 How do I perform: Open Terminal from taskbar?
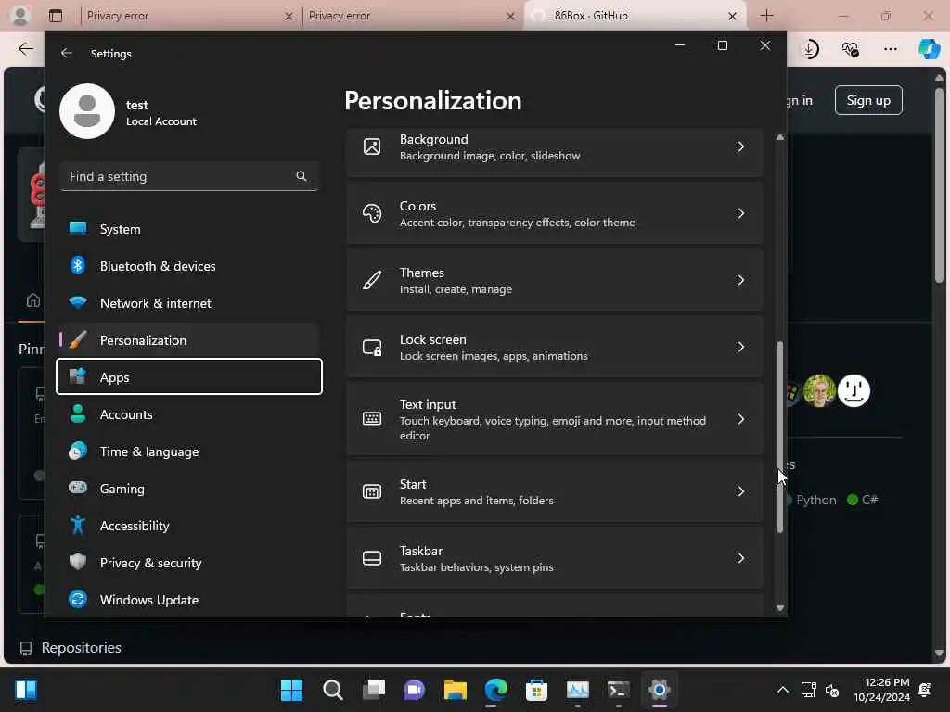pyautogui.click(x=618, y=690)
